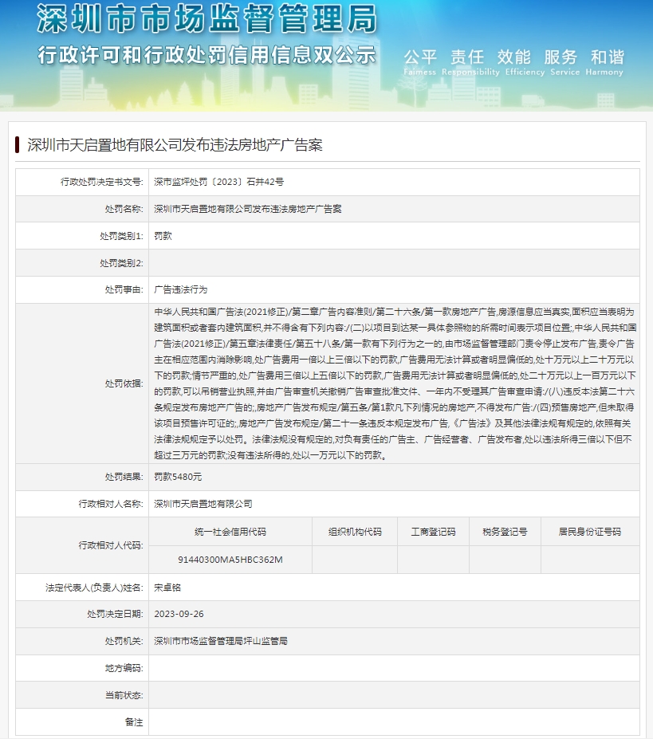Click the 统一社会信用代码 column header
The height and width of the screenshot is (739, 653).
pyautogui.click(x=230, y=532)
